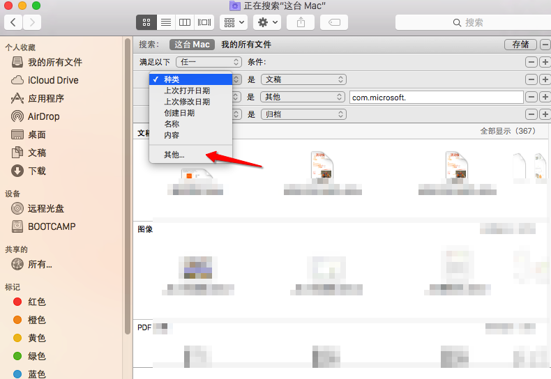The width and height of the screenshot is (551, 379).
Task: Go forward with the right chevron button
Action: click(x=32, y=22)
